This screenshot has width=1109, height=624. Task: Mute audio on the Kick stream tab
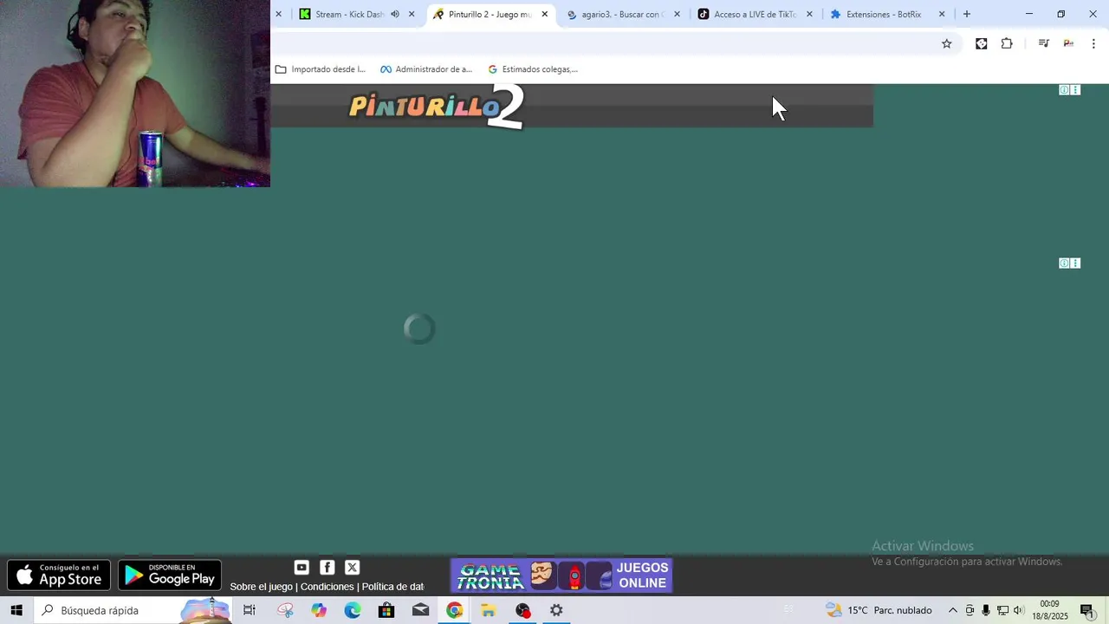point(395,14)
